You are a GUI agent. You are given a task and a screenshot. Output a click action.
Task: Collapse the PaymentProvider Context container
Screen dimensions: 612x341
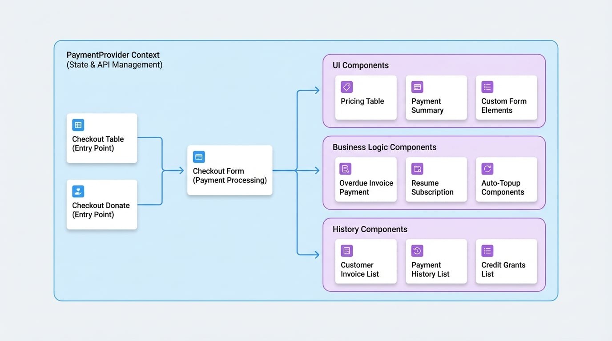click(113, 55)
